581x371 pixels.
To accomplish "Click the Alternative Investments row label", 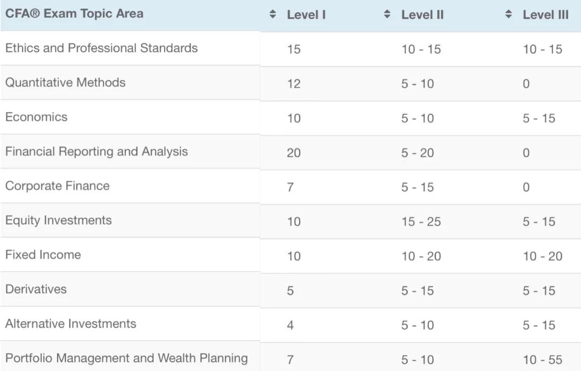I will [x=70, y=324].
